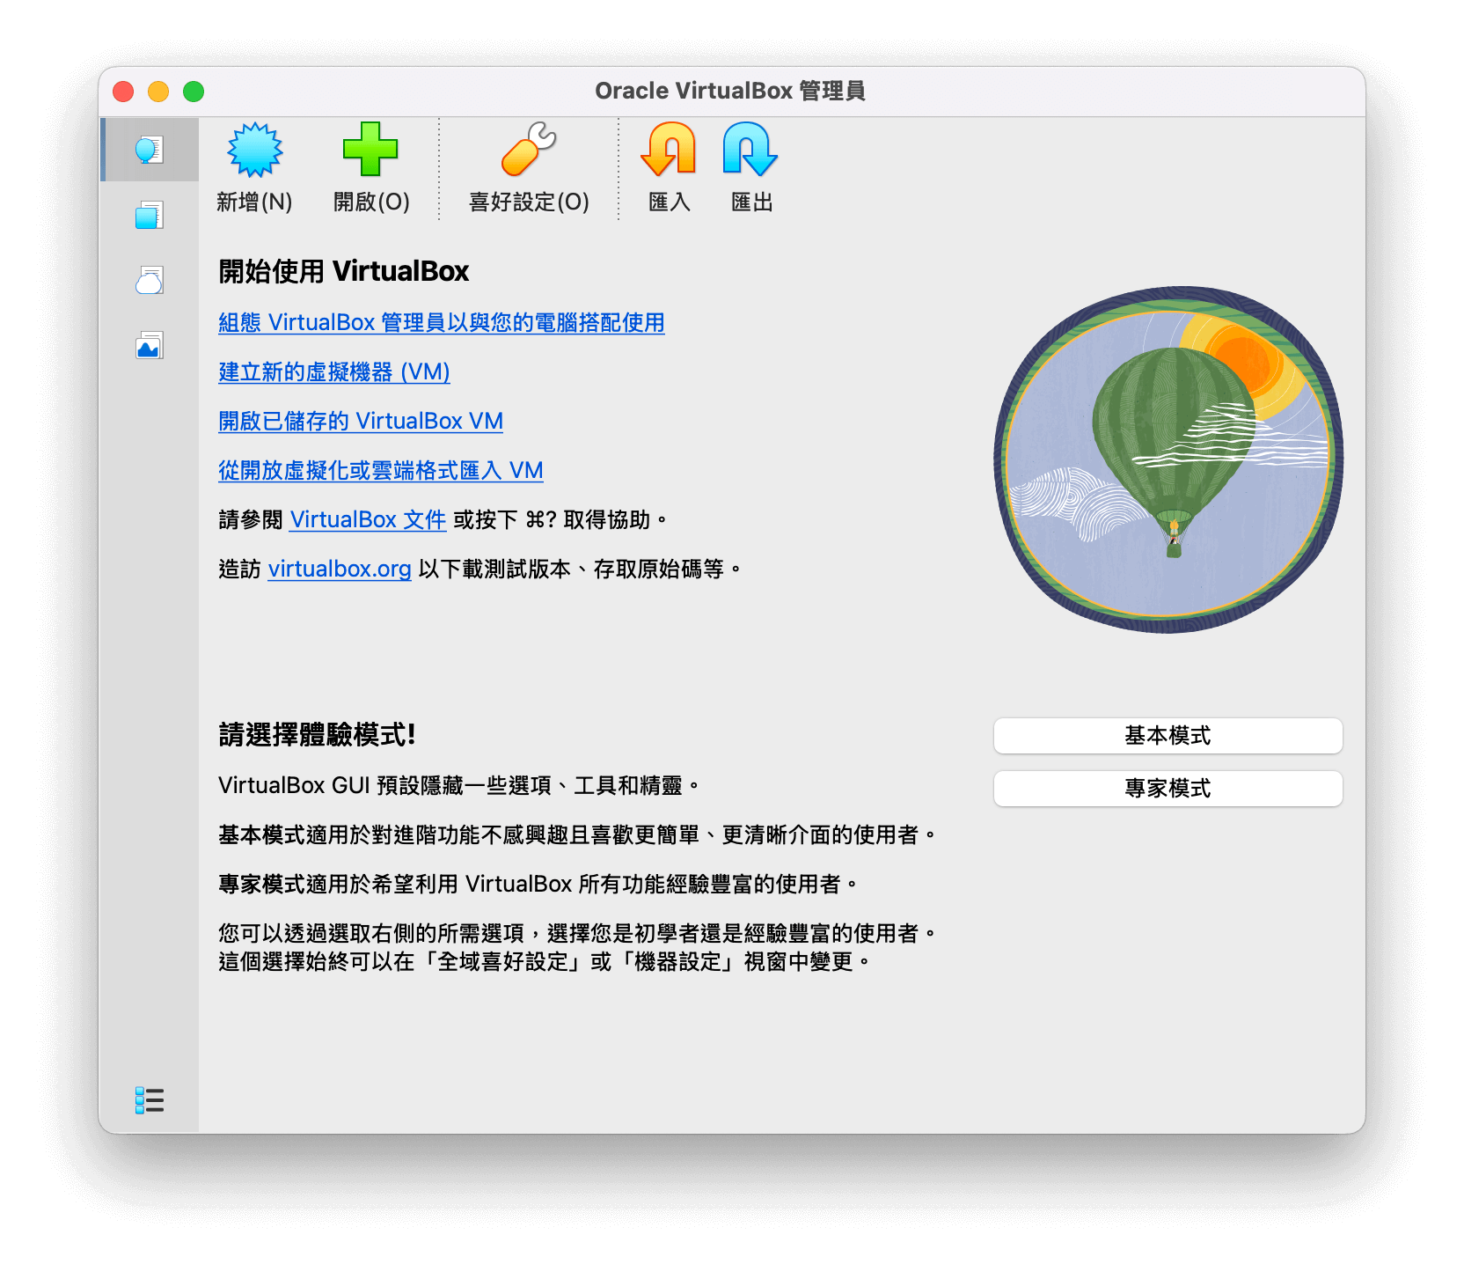Click the 新增(N) new machine starburst icon
This screenshot has width=1464, height=1264.
pos(255,150)
